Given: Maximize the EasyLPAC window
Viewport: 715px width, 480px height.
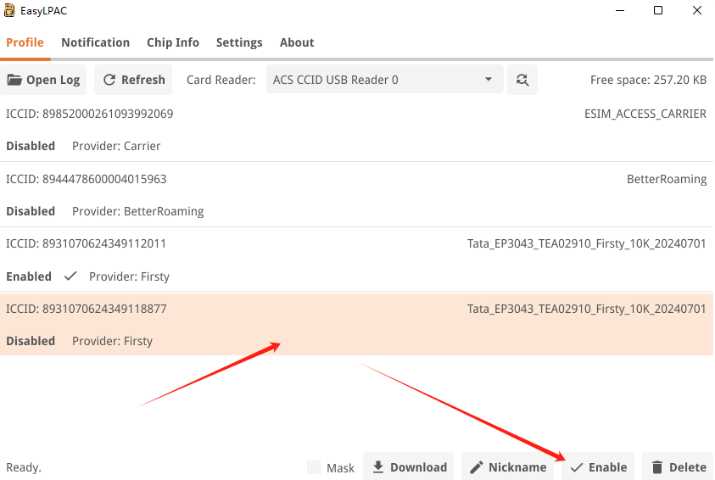Looking at the screenshot, I should pos(658,11).
